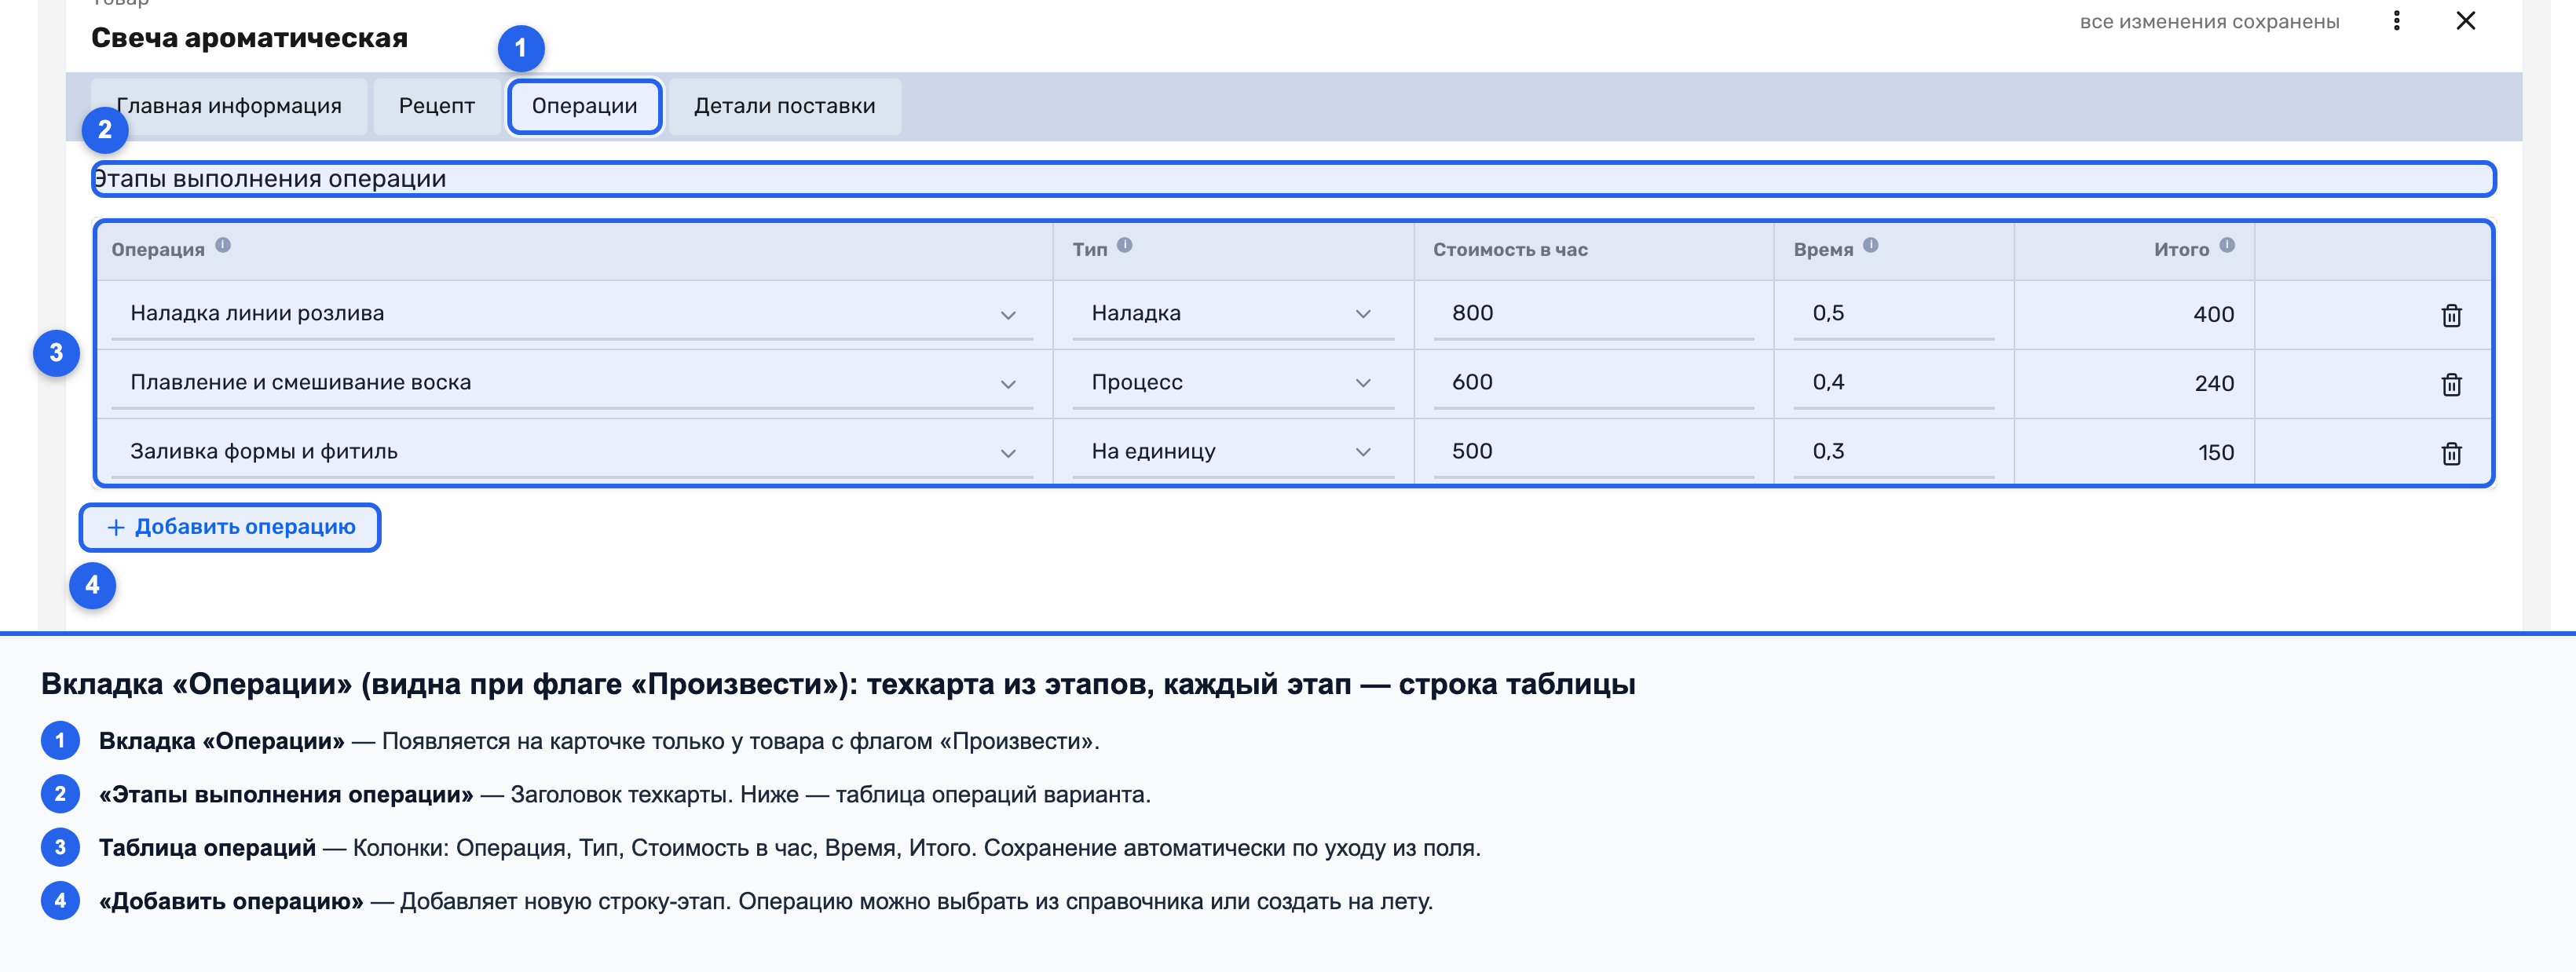Show info tooltip for Время column
Screen dimensions: 2576x972
coord(1871,245)
